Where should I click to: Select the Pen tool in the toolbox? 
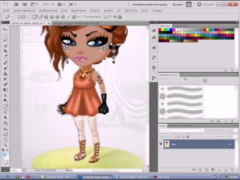pos(5,106)
